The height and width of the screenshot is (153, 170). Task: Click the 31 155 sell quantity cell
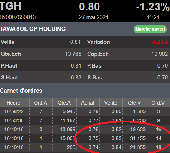tap(138, 138)
